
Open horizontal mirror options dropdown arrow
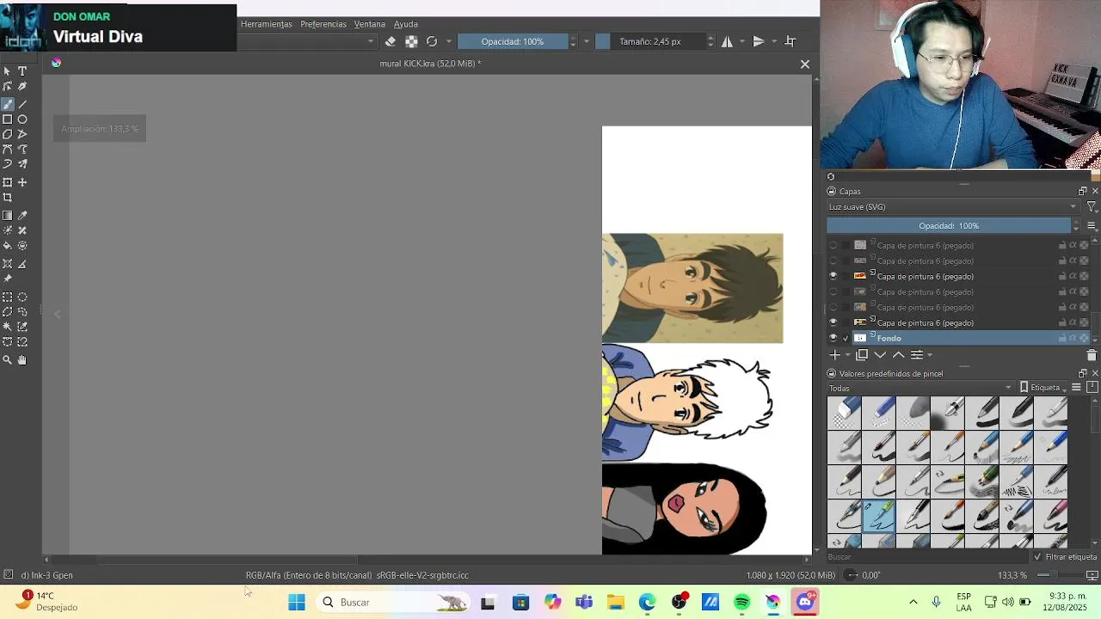pyautogui.click(x=743, y=41)
